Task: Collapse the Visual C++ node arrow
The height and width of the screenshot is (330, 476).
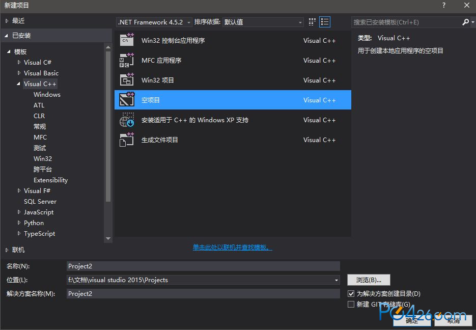Action: click(18, 84)
